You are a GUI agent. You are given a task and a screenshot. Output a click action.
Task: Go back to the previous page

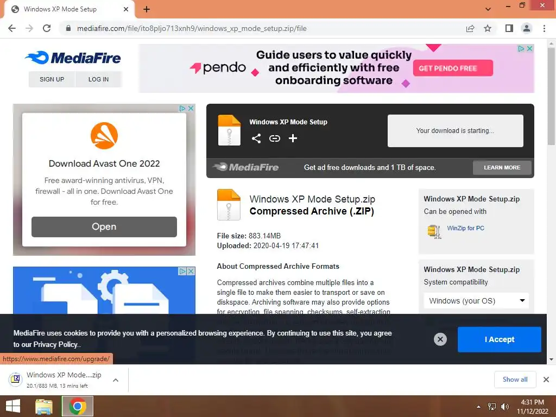click(x=12, y=28)
